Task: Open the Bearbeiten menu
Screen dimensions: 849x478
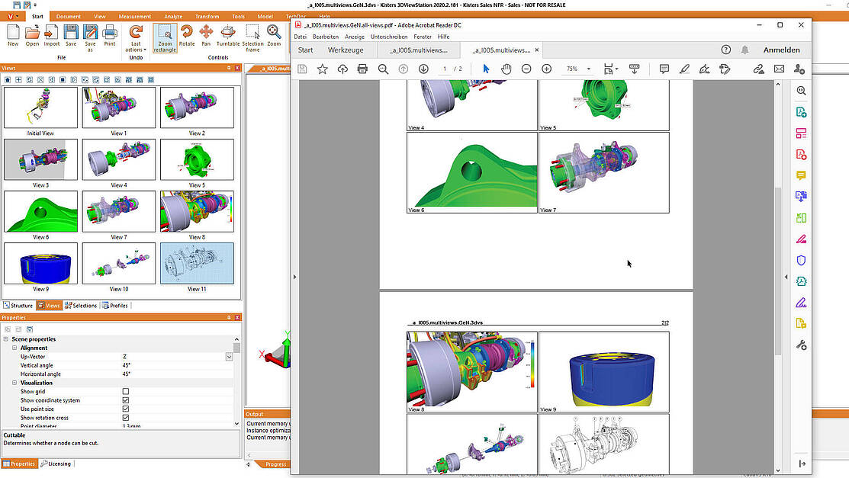Action: pyautogui.click(x=326, y=37)
